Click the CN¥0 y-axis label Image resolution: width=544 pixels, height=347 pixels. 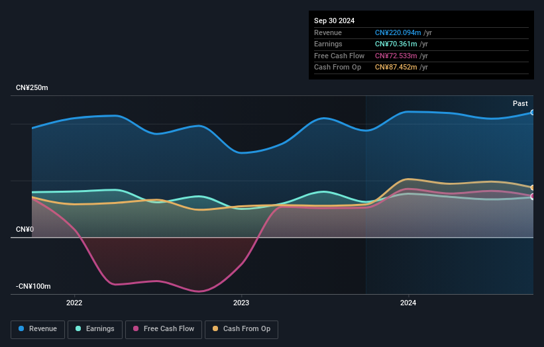(25, 230)
